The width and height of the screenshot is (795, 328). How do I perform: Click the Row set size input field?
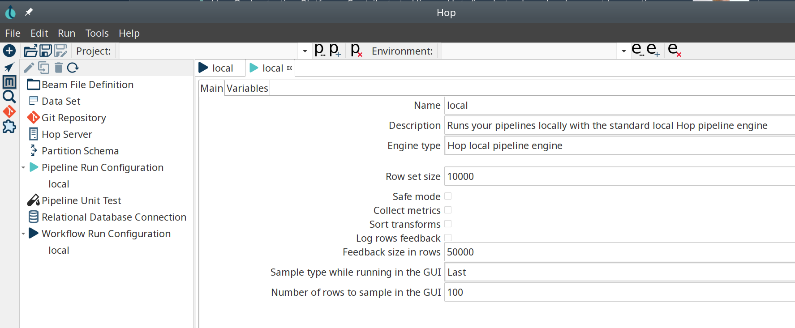pos(618,176)
